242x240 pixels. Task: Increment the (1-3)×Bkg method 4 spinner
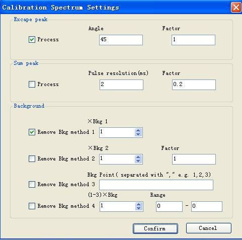pyautogui.click(x=139, y=204)
